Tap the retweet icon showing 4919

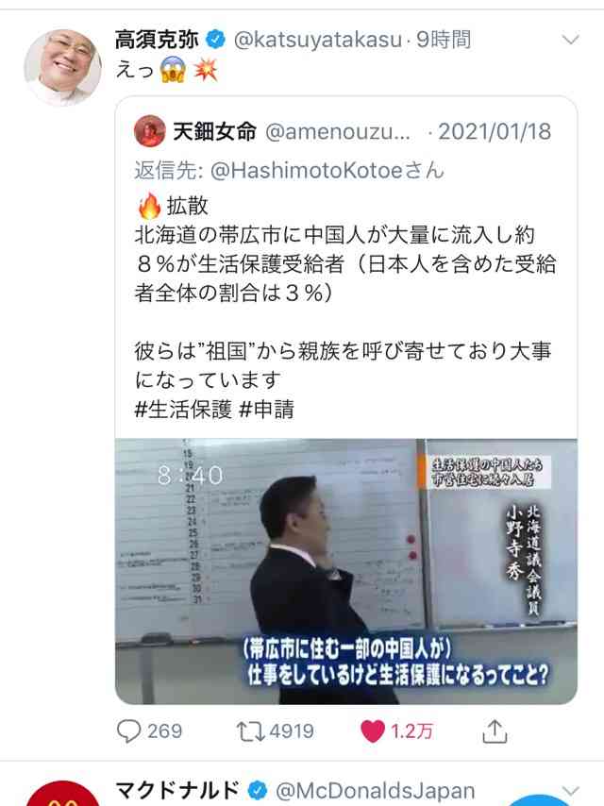point(250,730)
